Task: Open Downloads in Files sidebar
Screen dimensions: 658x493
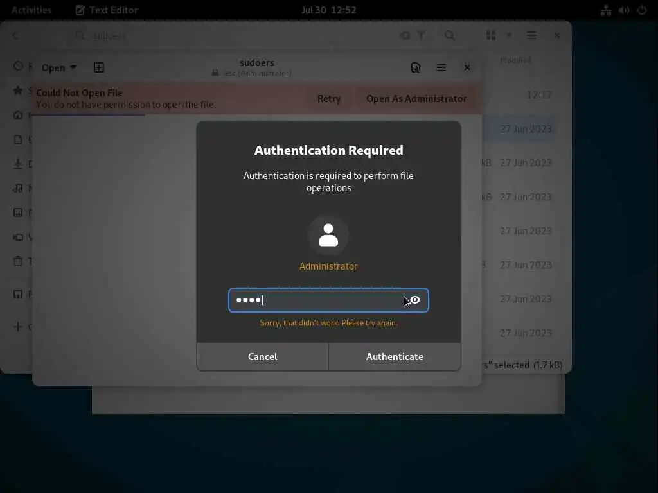Action: coord(18,164)
